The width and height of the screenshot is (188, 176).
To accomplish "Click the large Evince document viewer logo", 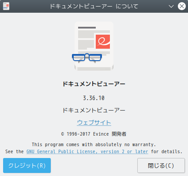I will tap(93, 46).
